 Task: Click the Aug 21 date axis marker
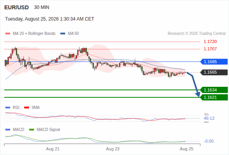tap(53, 149)
